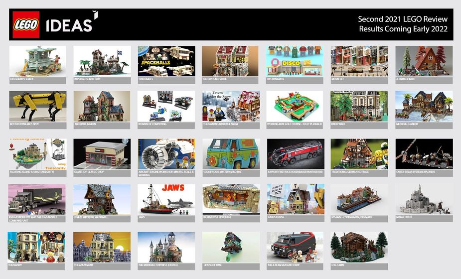Image resolution: width=461 pixels, height=279 pixels.
Task: Open Carl's House project thumbnail
Action: click(x=295, y=199)
